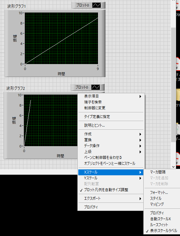The width and height of the screenshot is (180, 236).
Task: Click the vertical scrollbar down arrow
Action: pyautogui.click(x=173, y=167)
